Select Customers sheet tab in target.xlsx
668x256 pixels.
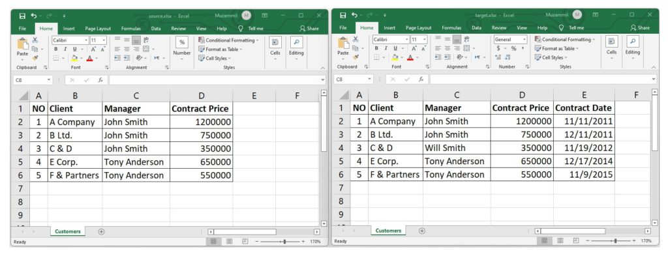(388, 231)
